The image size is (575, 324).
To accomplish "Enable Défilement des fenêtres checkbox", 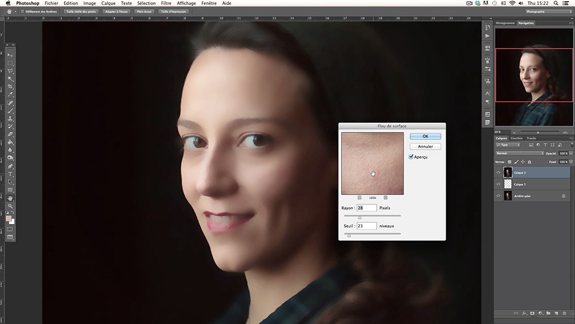I will [22, 12].
